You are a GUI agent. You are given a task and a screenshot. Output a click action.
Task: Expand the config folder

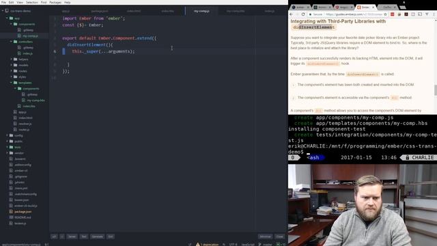click(x=8, y=135)
